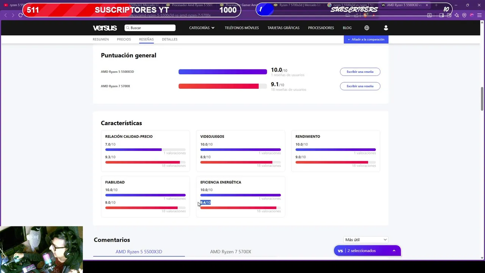Write a review for Ryzen 7 5700X

point(360,86)
